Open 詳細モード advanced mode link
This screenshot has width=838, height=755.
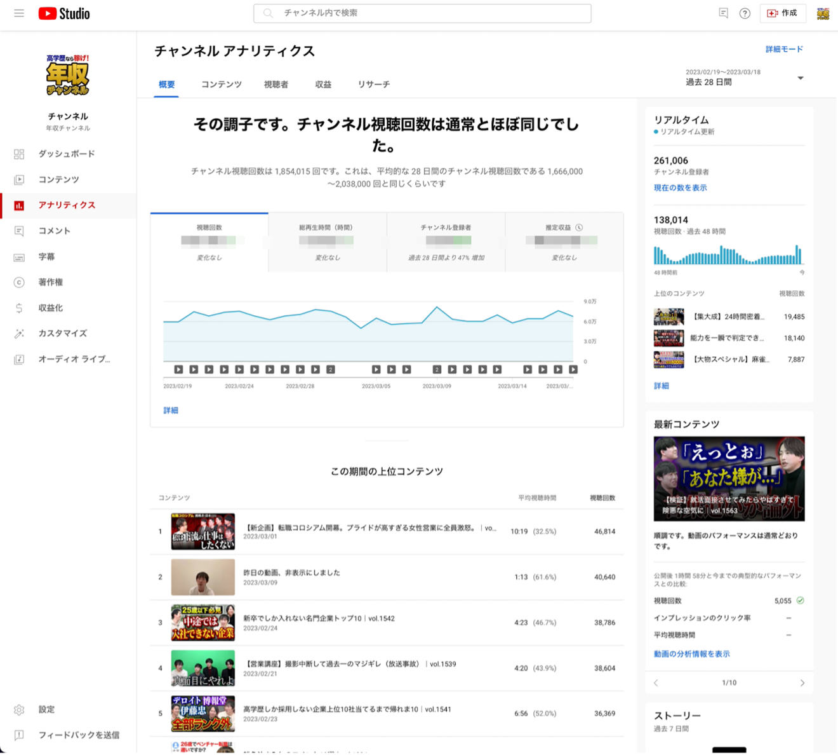tap(783, 49)
